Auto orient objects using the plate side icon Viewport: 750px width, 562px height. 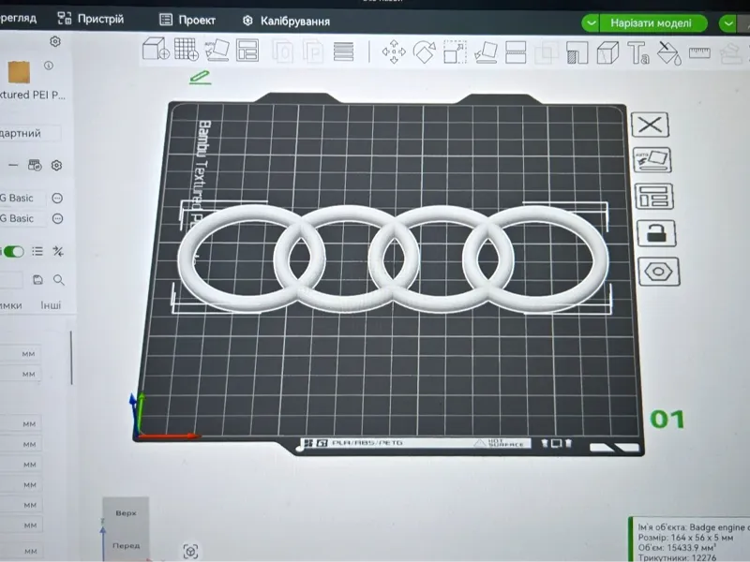[652, 160]
